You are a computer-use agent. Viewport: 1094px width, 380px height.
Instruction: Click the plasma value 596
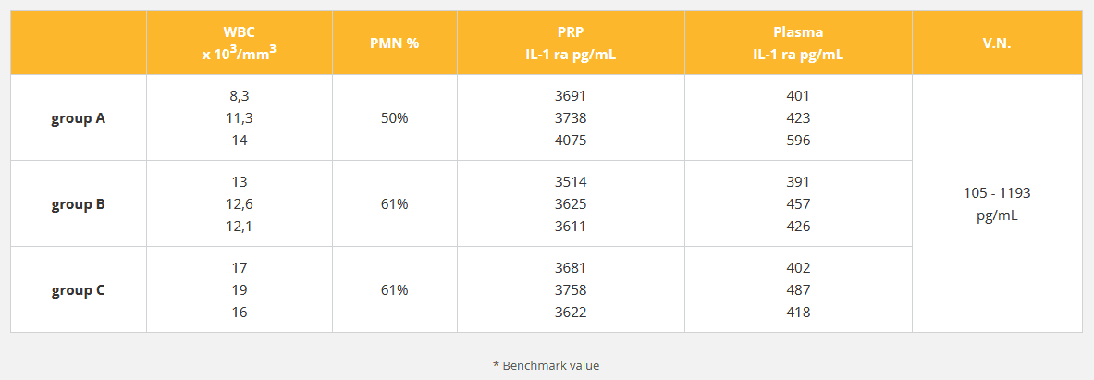(x=798, y=141)
